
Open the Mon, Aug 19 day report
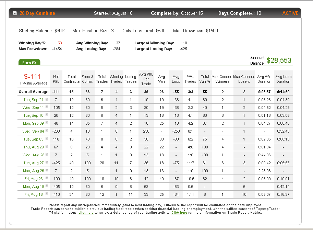point(33,187)
